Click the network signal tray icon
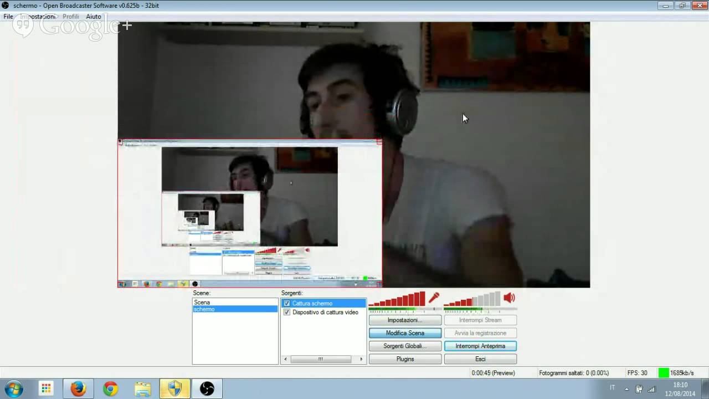Viewport: 709px width, 399px height. (x=651, y=389)
